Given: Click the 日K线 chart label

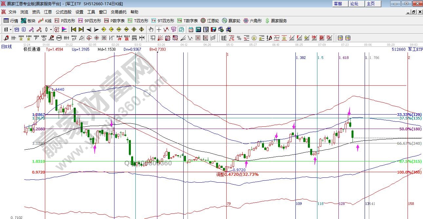Looking at the screenshot, I should (x=7, y=46).
